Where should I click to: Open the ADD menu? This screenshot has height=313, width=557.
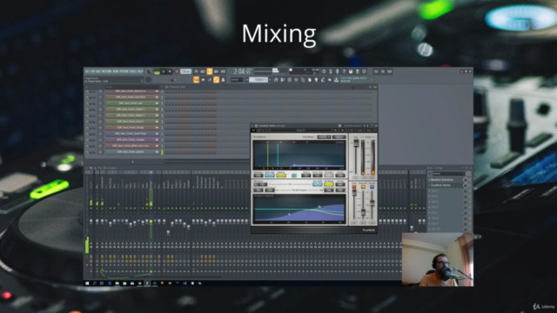pyautogui.click(x=98, y=71)
